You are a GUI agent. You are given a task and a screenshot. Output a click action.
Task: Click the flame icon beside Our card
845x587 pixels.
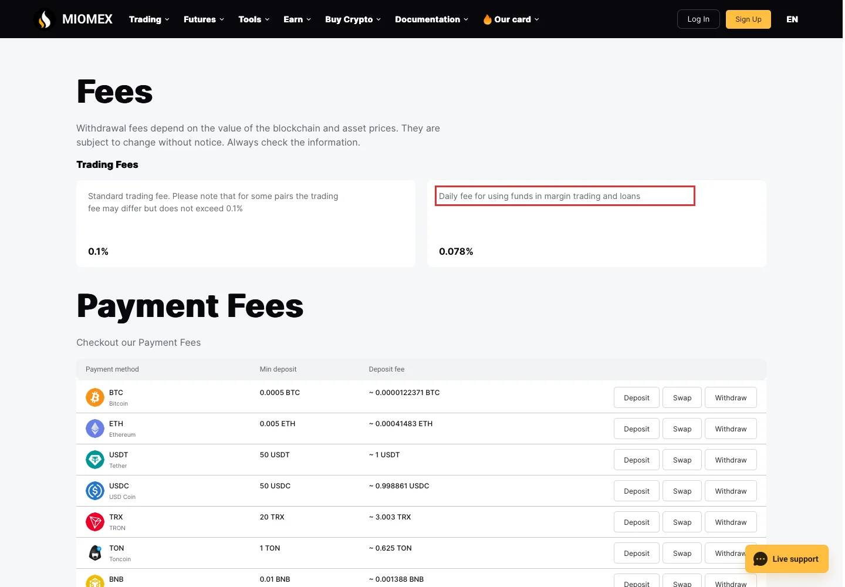tap(487, 19)
